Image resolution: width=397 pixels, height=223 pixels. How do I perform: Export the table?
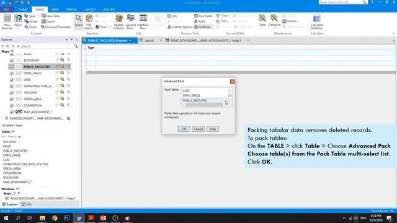pos(48,22)
